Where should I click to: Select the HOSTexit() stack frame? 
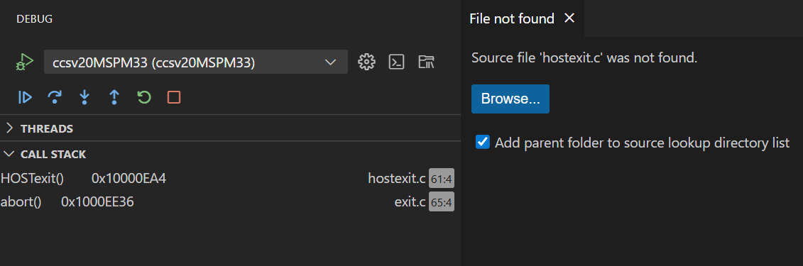227,178
